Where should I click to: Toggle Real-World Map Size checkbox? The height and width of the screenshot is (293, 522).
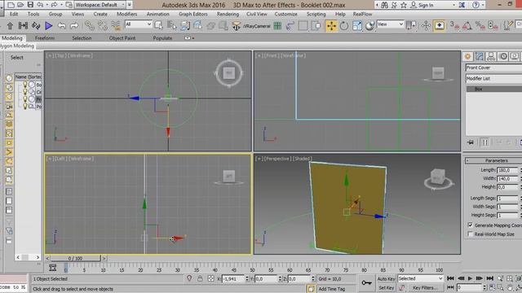(x=470, y=234)
